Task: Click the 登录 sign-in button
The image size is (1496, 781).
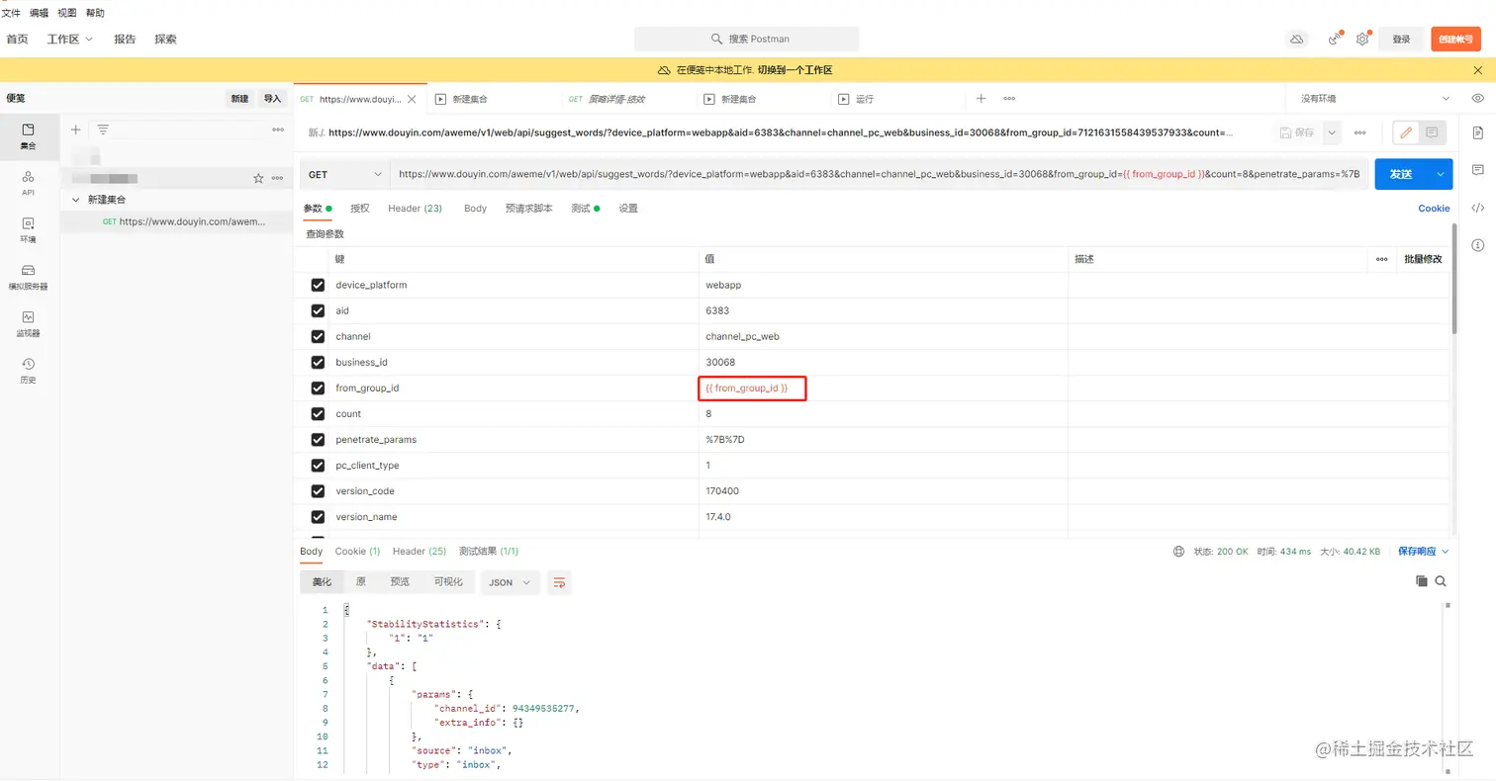Action: pyautogui.click(x=1401, y=39)
